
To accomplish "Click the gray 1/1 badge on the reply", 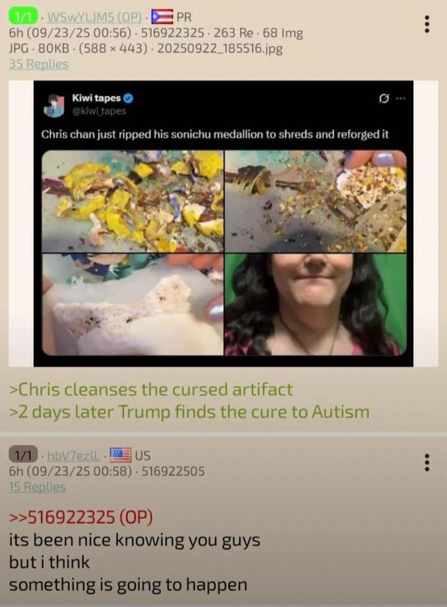I will coord(23,455).
